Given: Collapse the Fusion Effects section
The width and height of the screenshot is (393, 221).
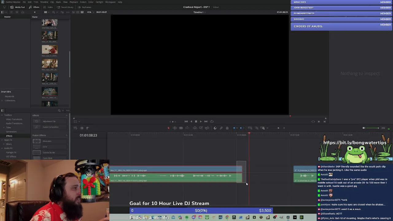Looking at the screenshot, I should (x=67, y=135).
